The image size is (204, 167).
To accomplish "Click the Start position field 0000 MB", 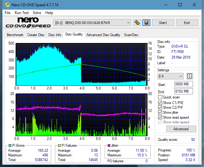I will click(183, 84).
